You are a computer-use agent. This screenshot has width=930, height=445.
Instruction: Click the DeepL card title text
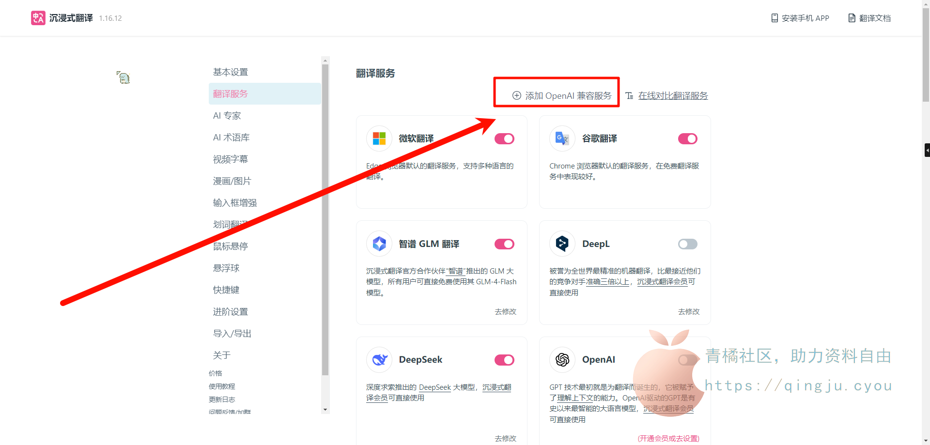pyautogui.click(x=596, y=244)
